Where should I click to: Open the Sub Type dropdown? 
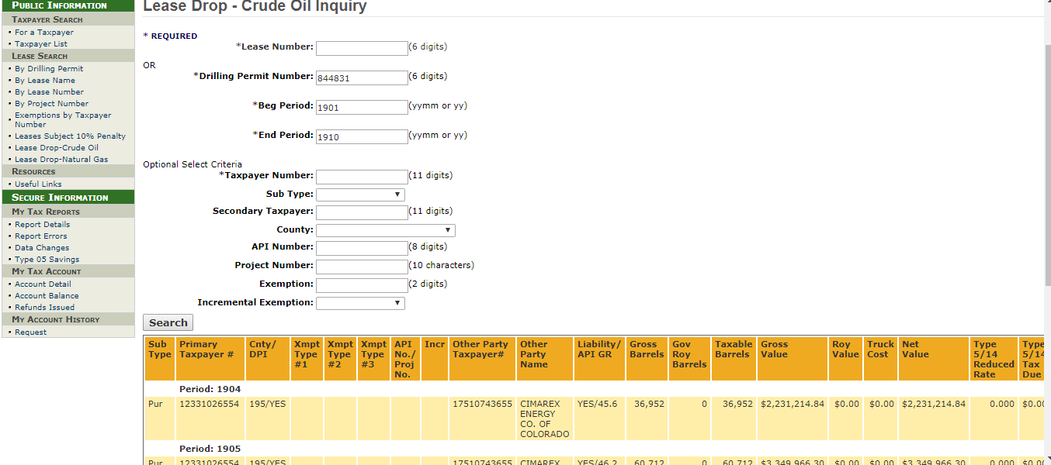[360, 195]
